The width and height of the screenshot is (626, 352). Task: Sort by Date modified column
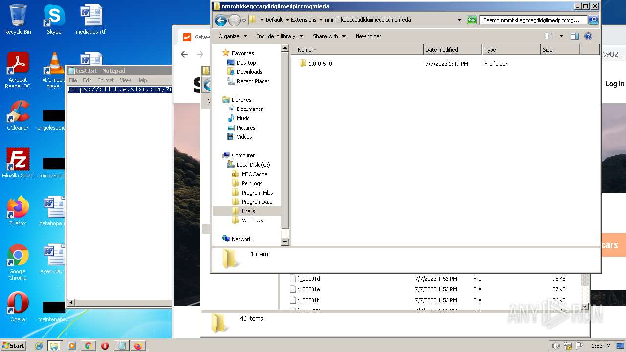pos(452,50)
